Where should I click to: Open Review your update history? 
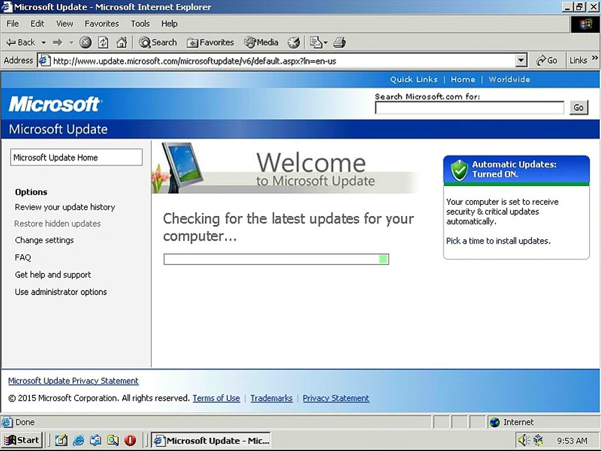coord(65,207)
